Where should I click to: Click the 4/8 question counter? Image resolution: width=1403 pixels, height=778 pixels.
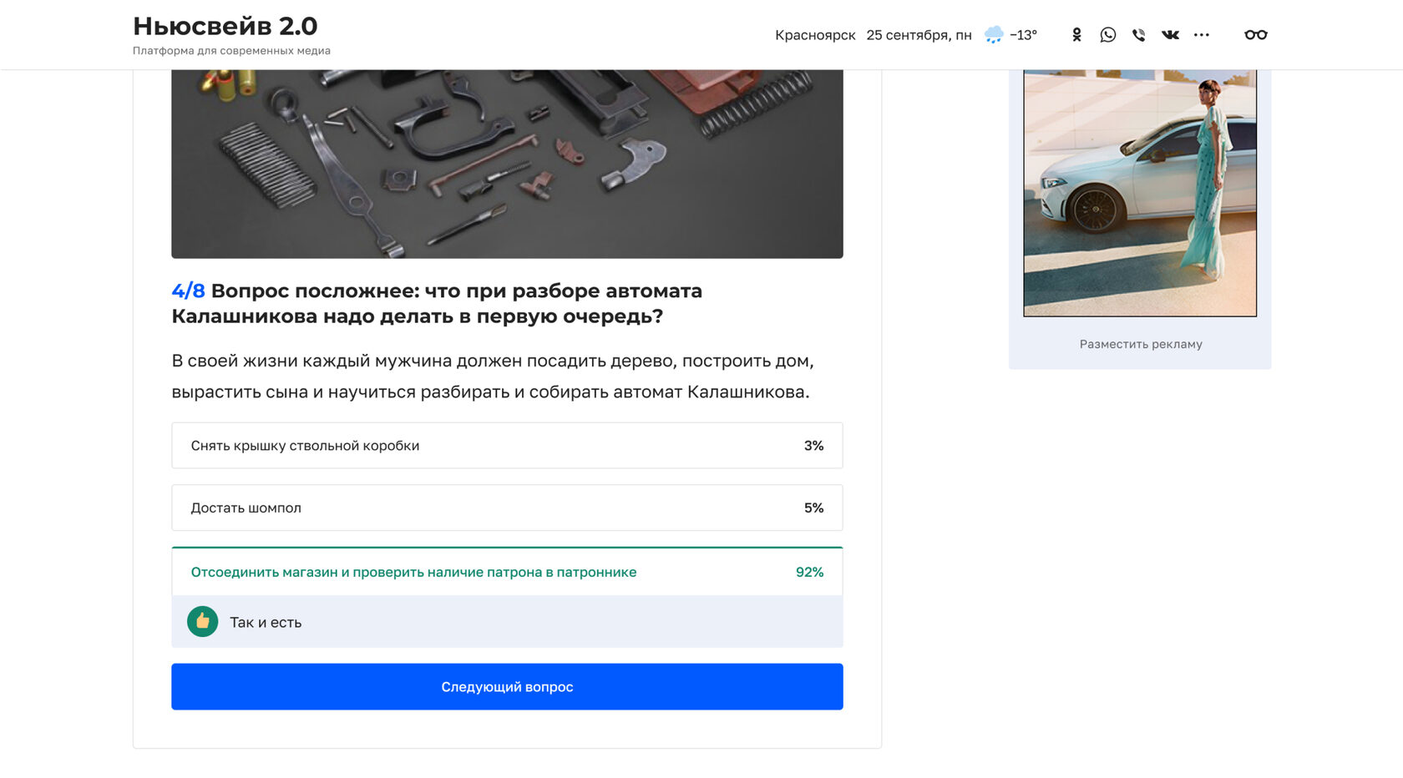[x=188, y=290]
